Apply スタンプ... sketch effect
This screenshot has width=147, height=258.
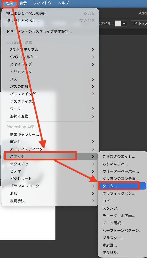[x=123, y=208]
